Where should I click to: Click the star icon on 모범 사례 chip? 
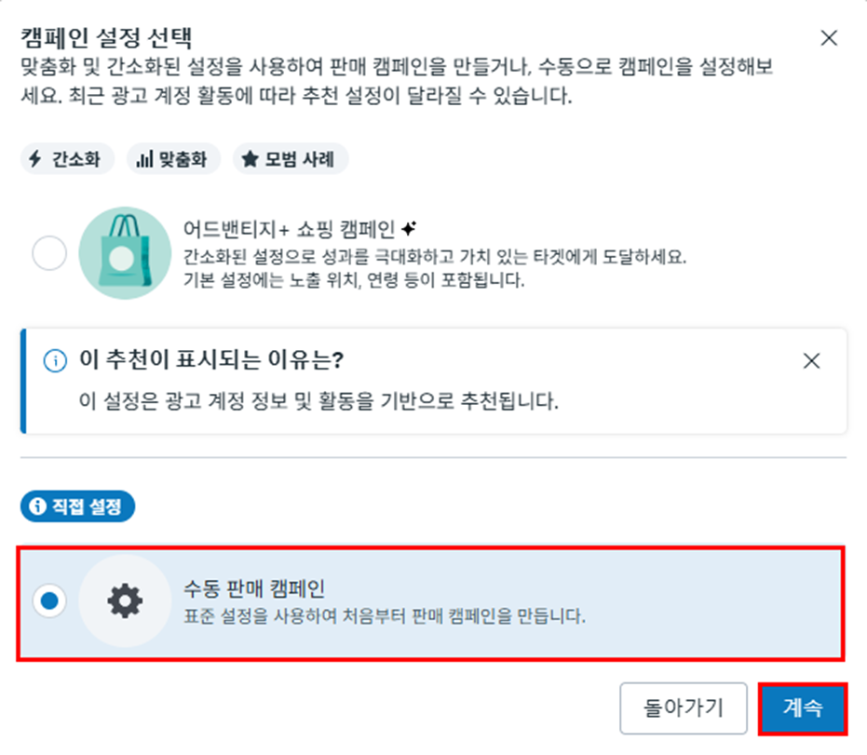click(x=250, y=159)
